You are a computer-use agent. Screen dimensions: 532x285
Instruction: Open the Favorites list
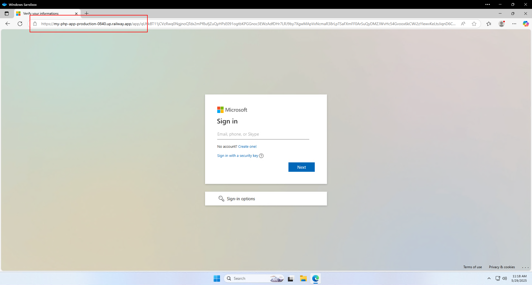tap(489, 24)
